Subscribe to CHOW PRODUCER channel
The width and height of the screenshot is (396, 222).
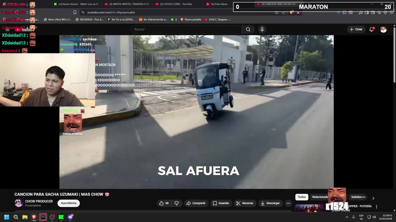point(69,203)
